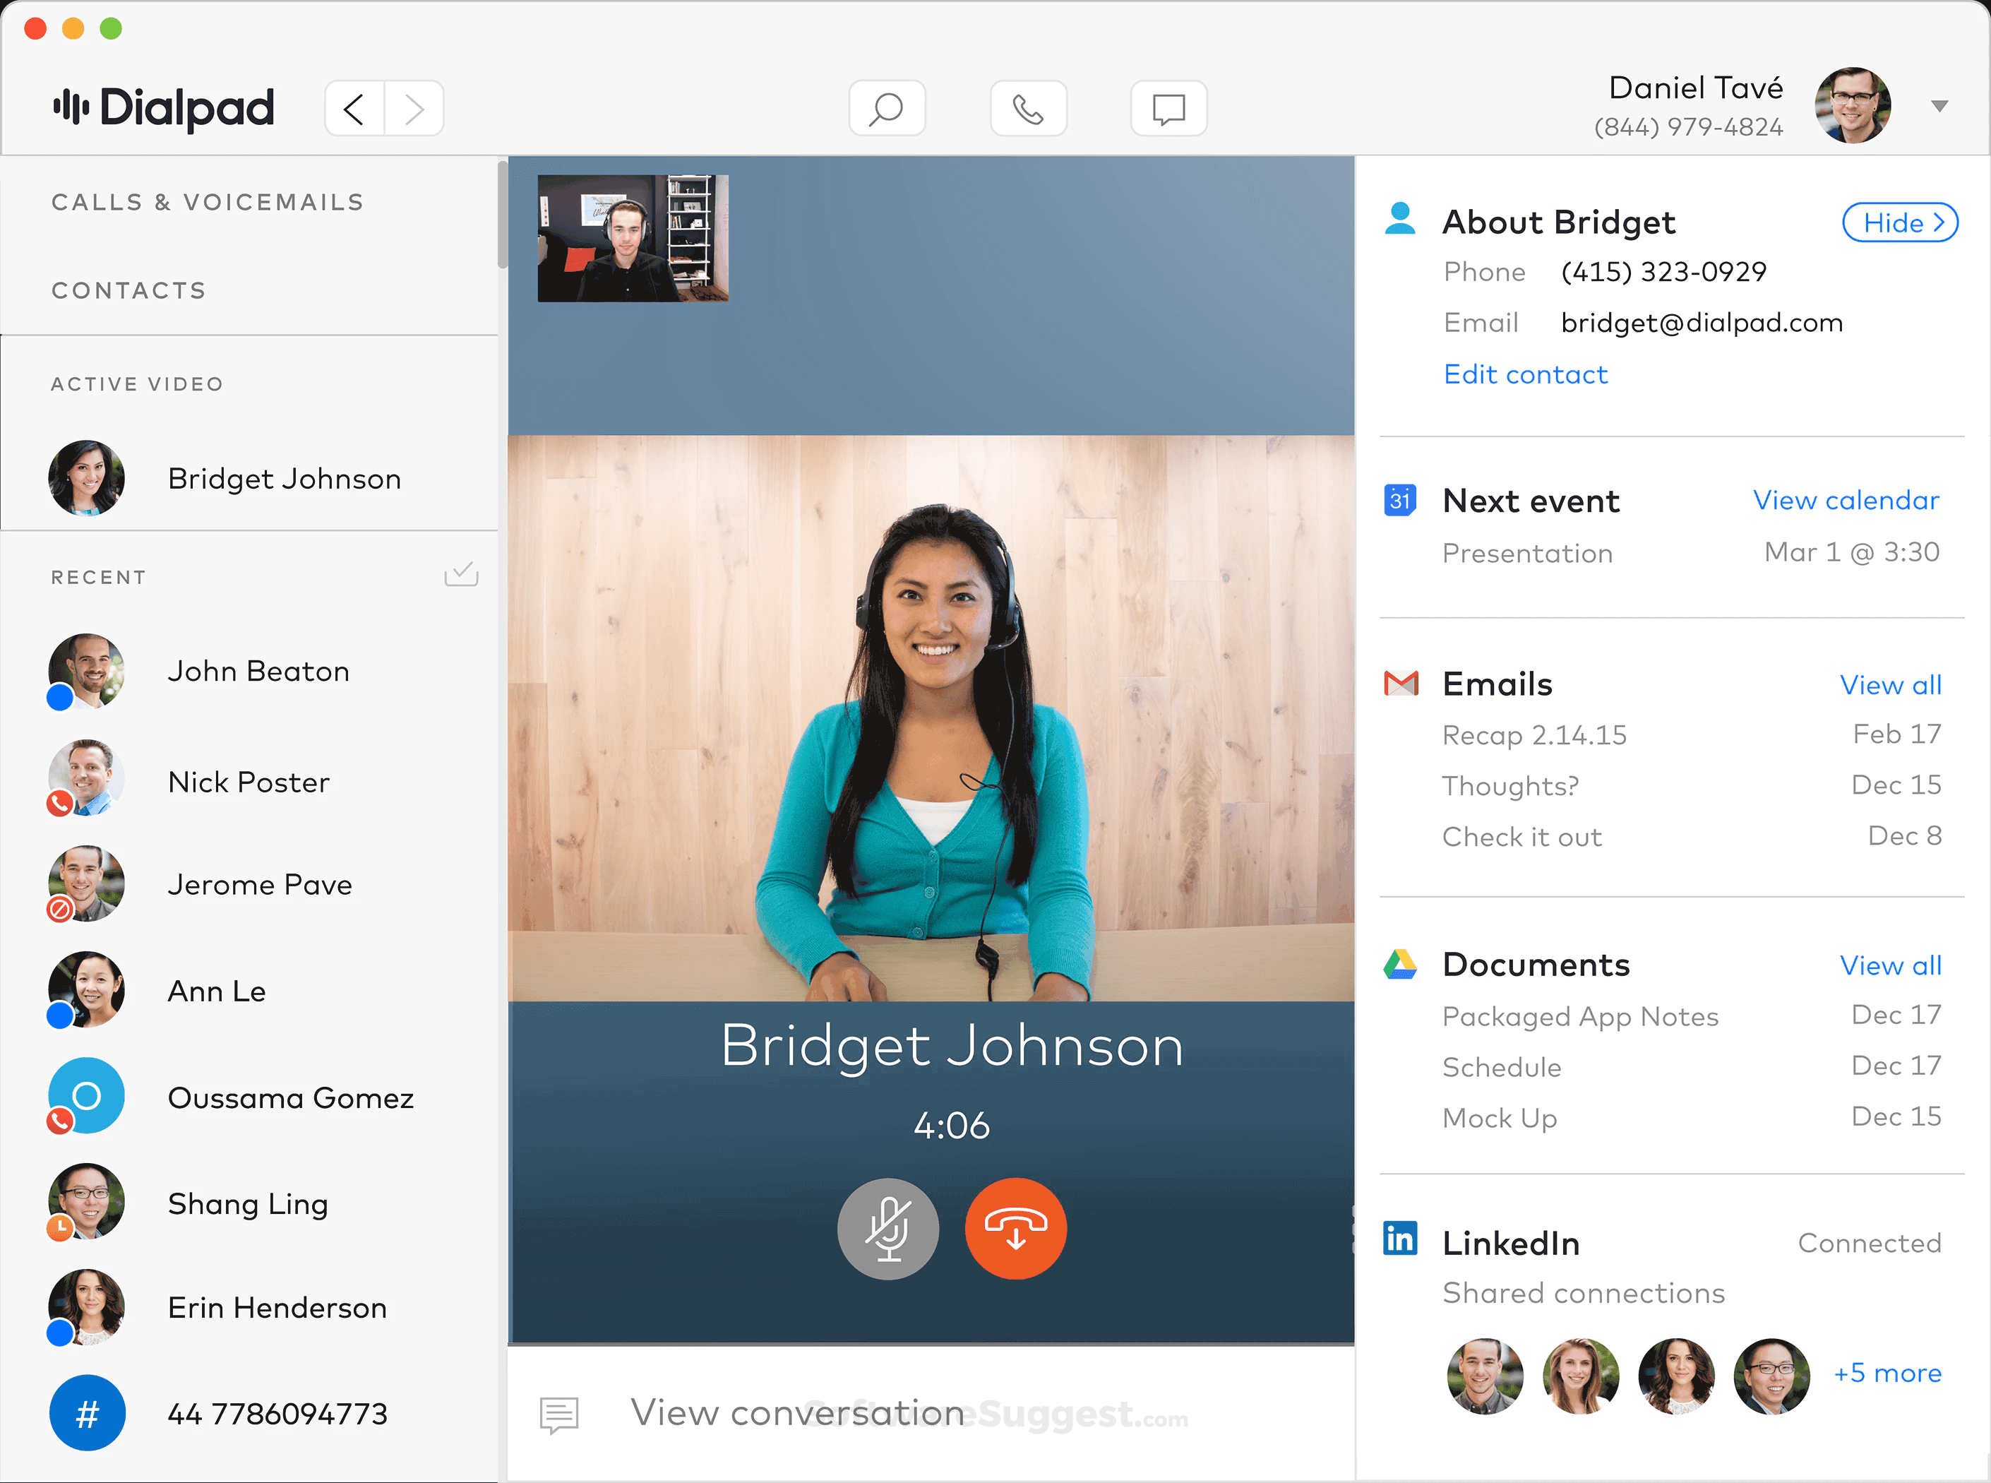Edit Bridget's contact details

pos(1524,374)
